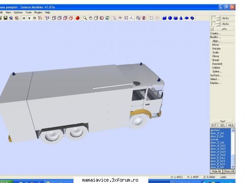Click the monitor icon before level icons
The image size is (245, 183).
tap(107, 18)
